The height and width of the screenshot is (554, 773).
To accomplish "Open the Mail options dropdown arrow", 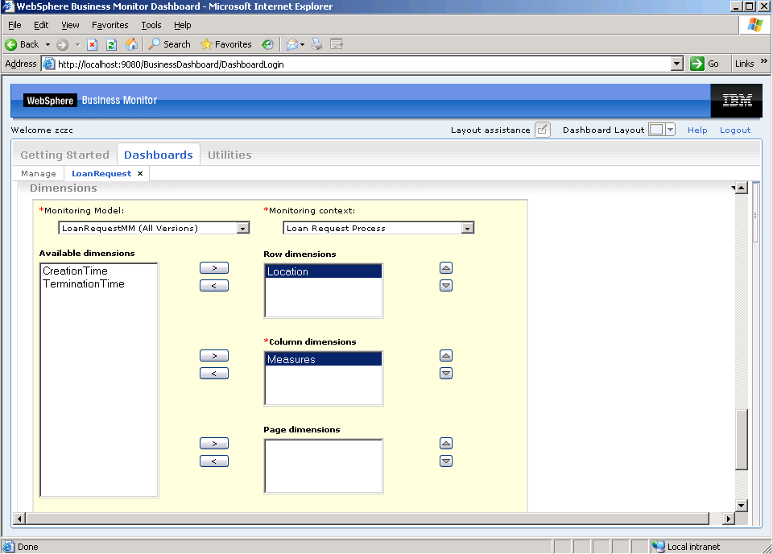I will (302, 44).
